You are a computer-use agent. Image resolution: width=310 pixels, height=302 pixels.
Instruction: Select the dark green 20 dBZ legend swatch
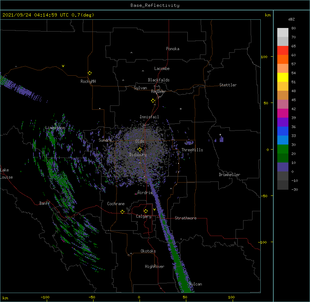pos(283,158)
